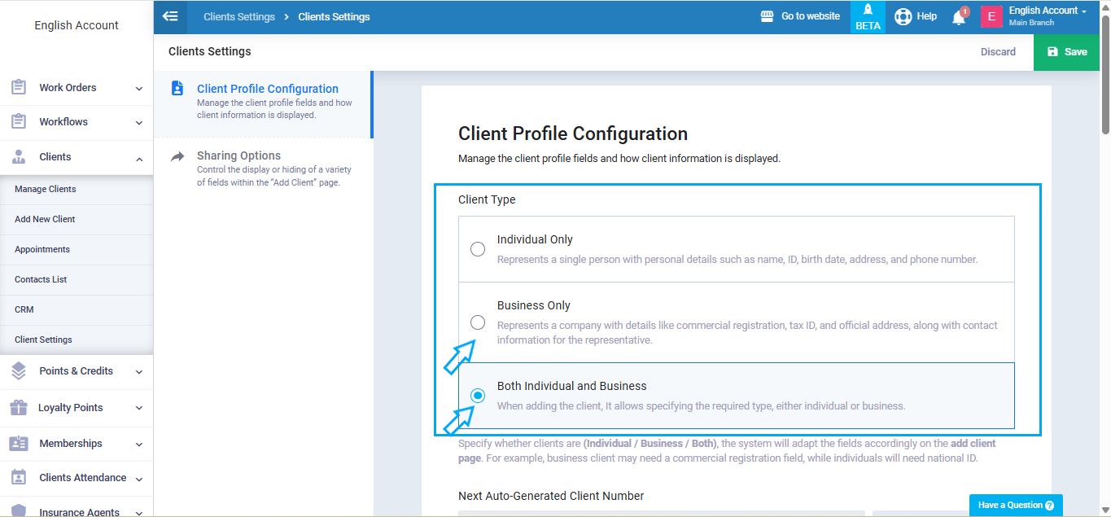Select the Individual Only radio button
The height and width of the screenshot is (517, 1111).
[x=478, y=249]
